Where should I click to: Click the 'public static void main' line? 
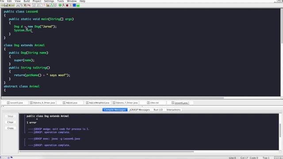pyautogui.click(x=41, y=19)
